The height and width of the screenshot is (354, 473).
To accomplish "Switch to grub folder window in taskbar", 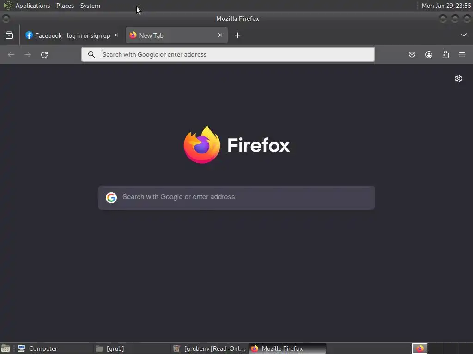I will 132,348.
